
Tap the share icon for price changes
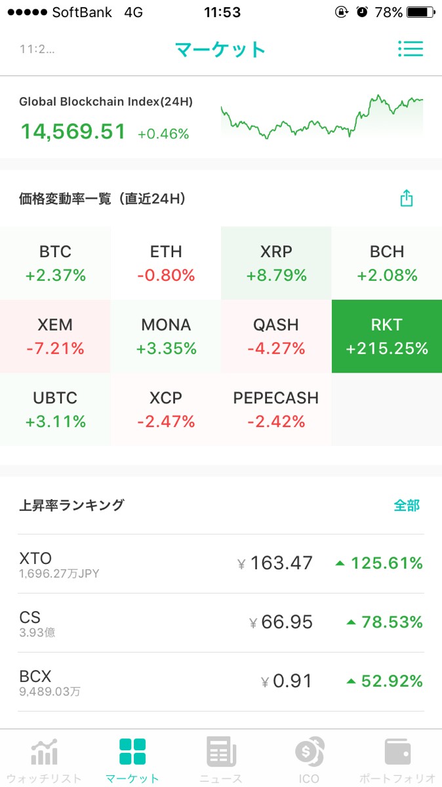(407, 198)
